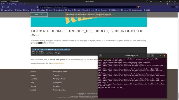Open the Lear English bookmark folder
The height and width of the screenshot is (100, 179).
tap(59, 10)
